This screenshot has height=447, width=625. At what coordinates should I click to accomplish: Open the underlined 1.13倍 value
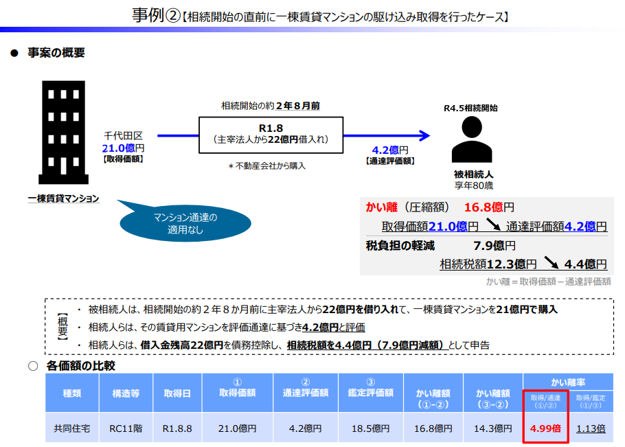(x=591, y=428)
